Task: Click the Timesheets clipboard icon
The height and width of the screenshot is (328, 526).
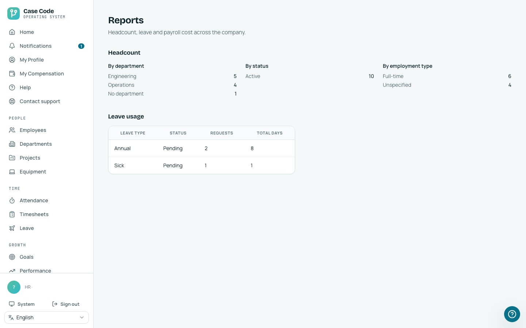Action: [12, 214]
